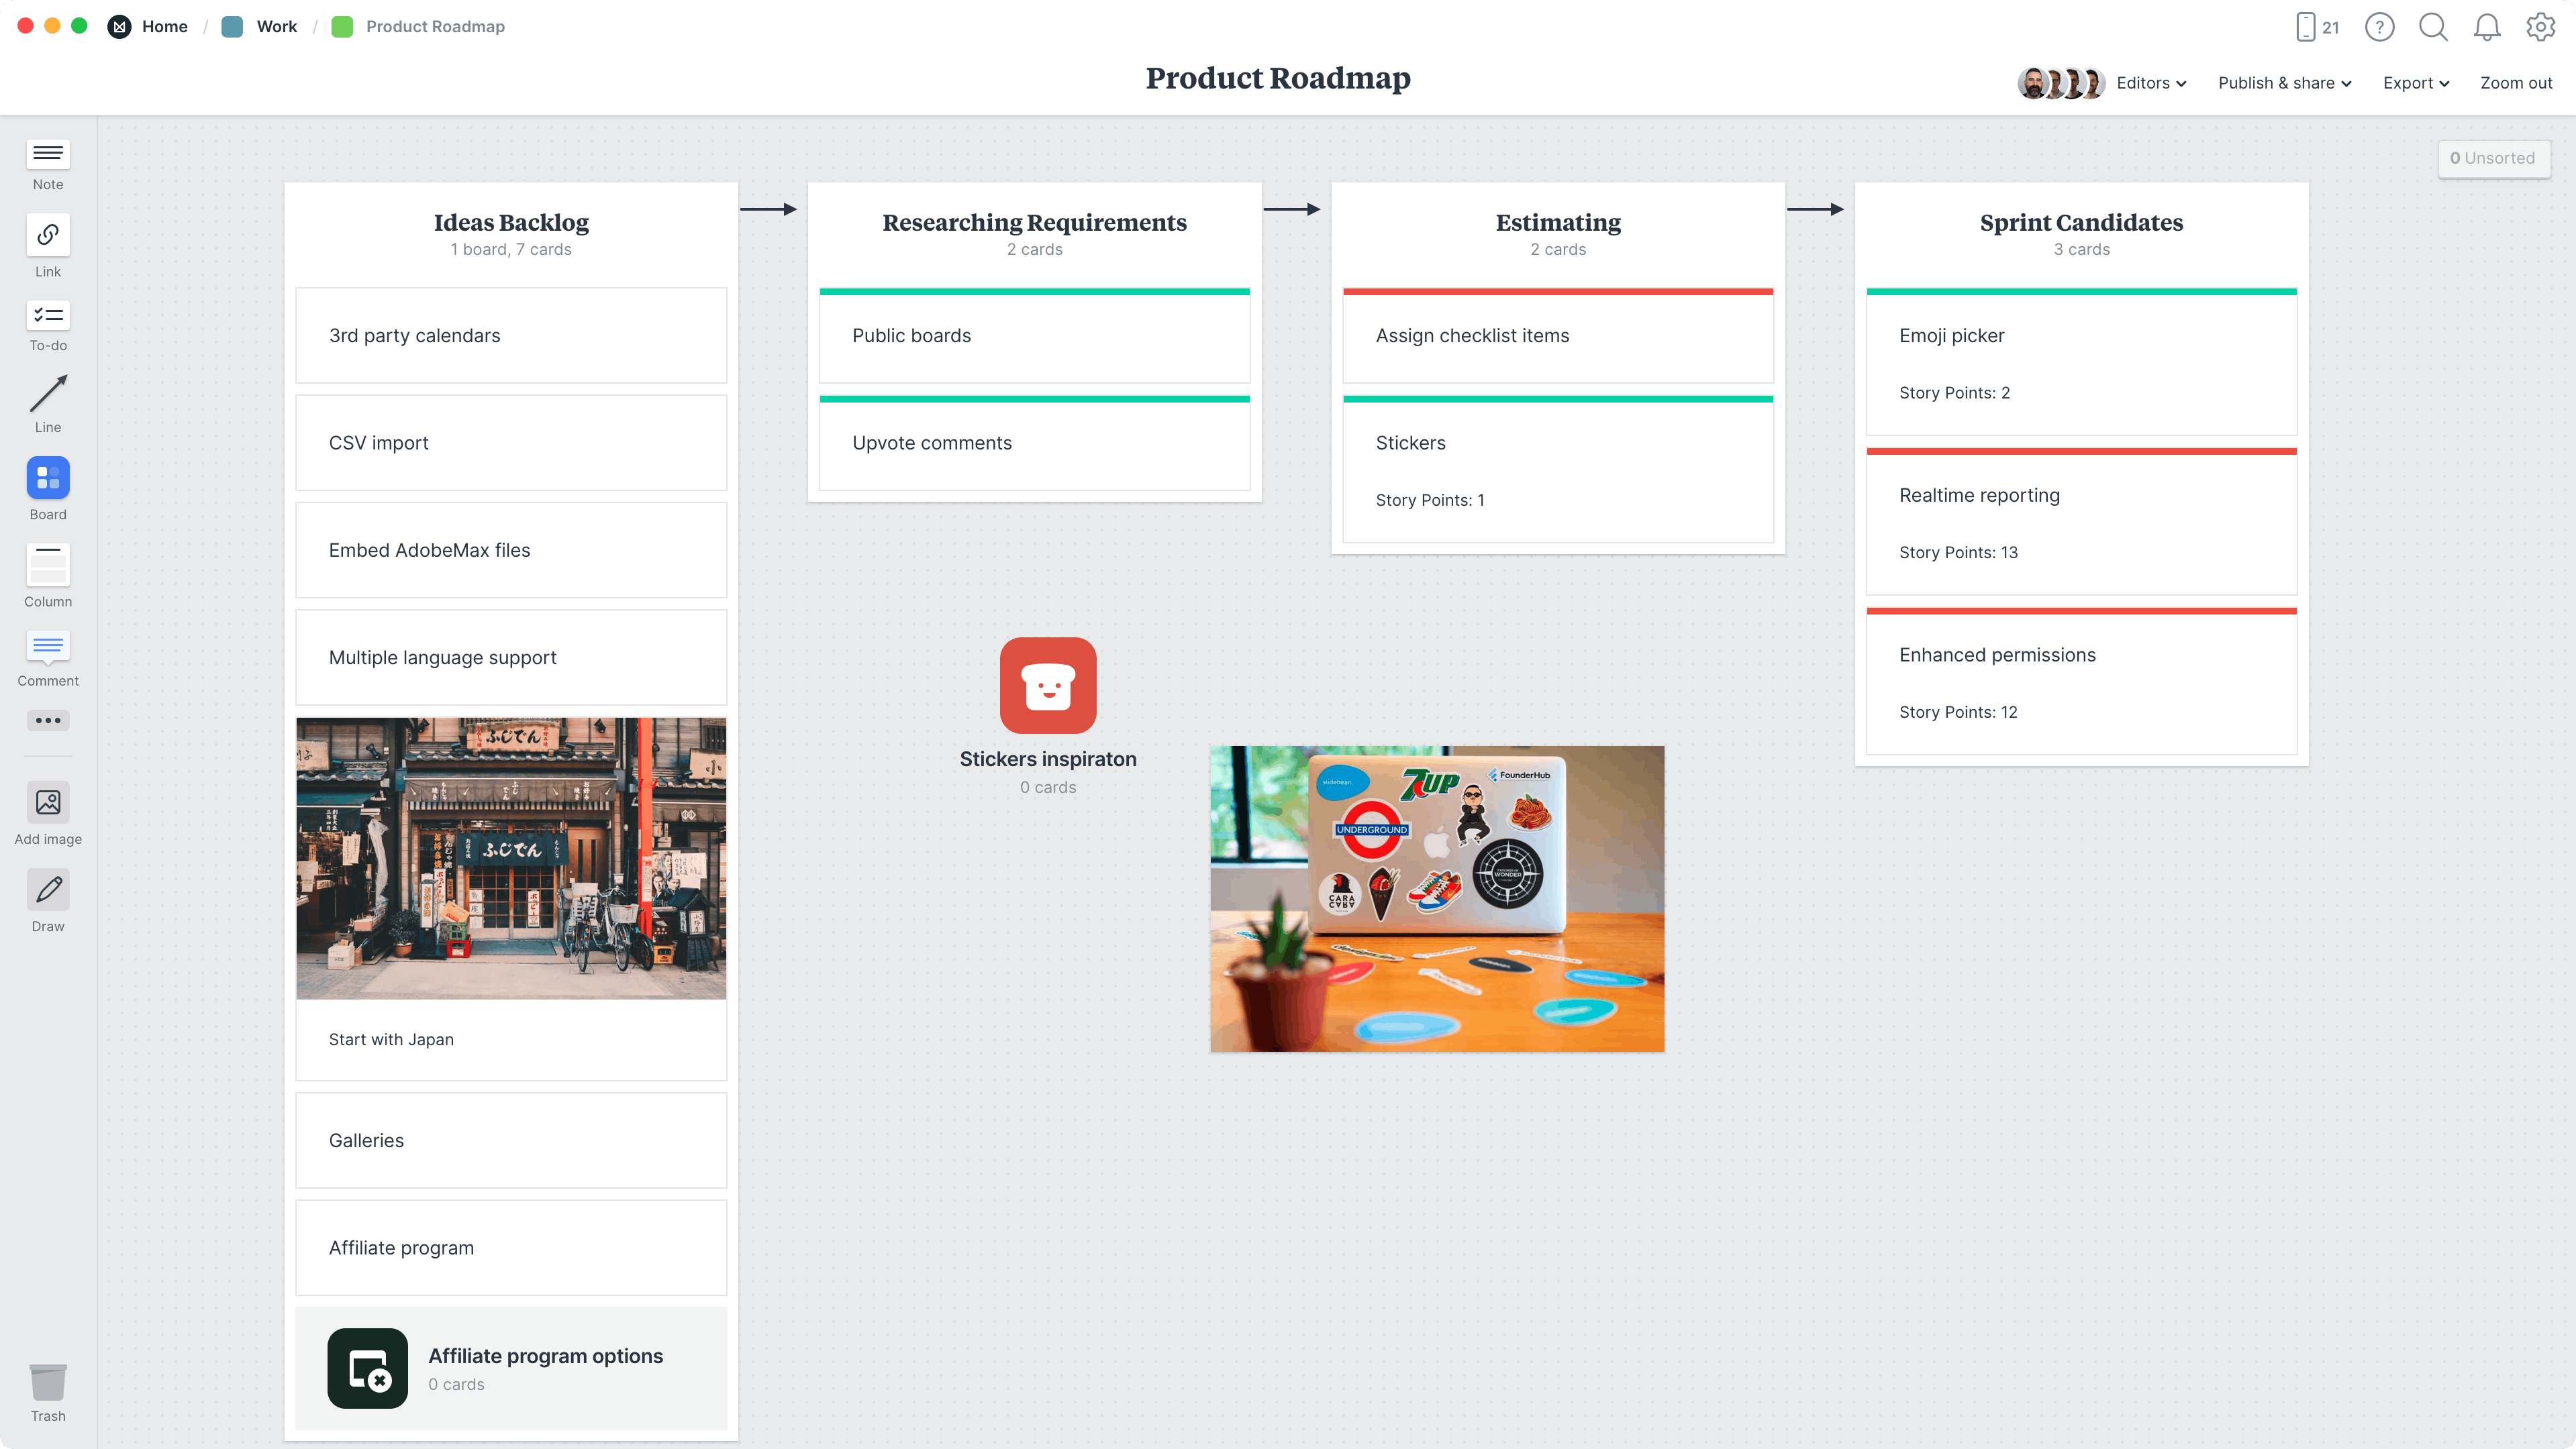Expand the Export dropdown
This screenshot has height=1449, width=2576.
pos(2416,83)
